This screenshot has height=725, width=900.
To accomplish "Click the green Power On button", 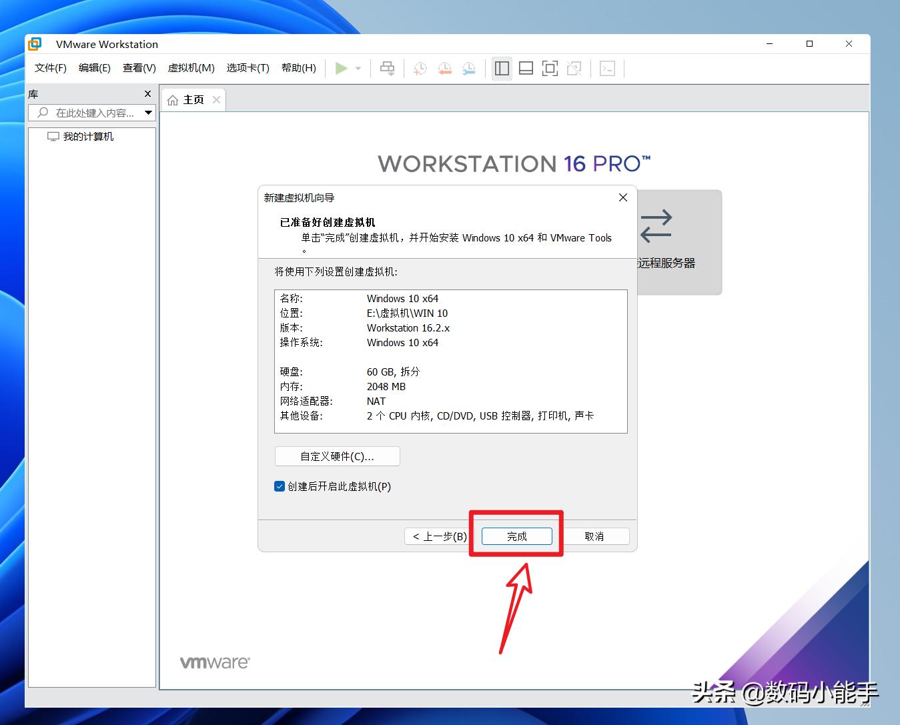I will (x=342, y=68).
